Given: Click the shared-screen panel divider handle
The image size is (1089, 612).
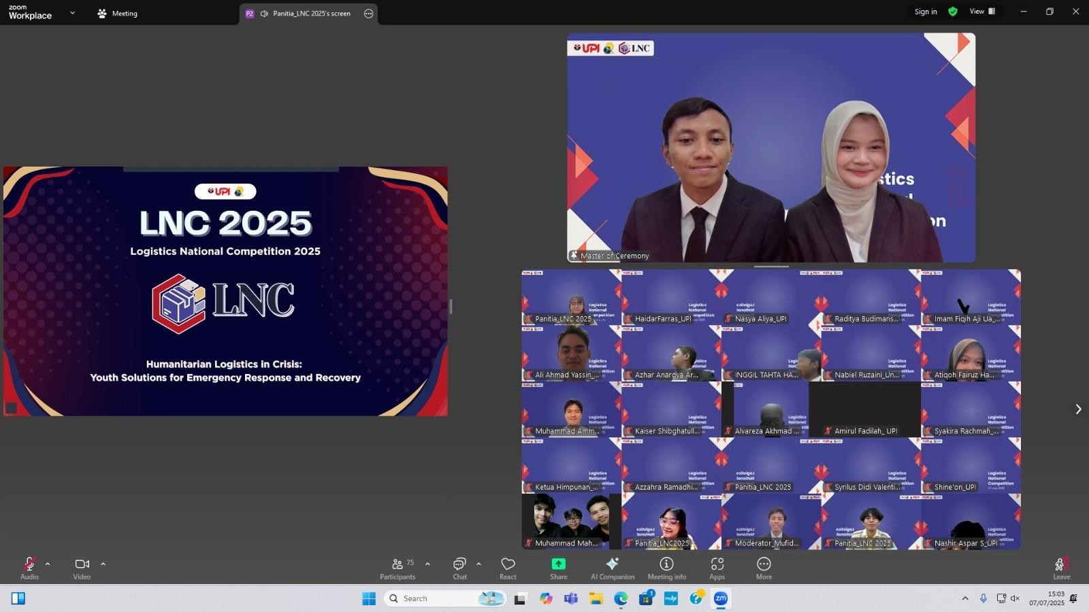Looking at the screenshot, I should [451, 307].
